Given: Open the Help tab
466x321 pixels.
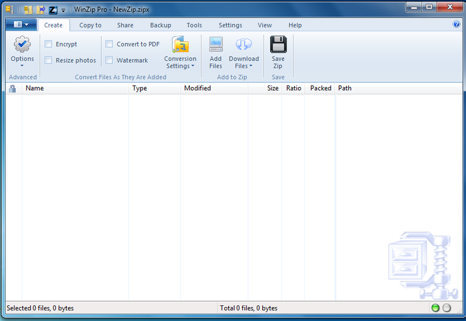Looking at the screenshot, I should coord(295,25).
